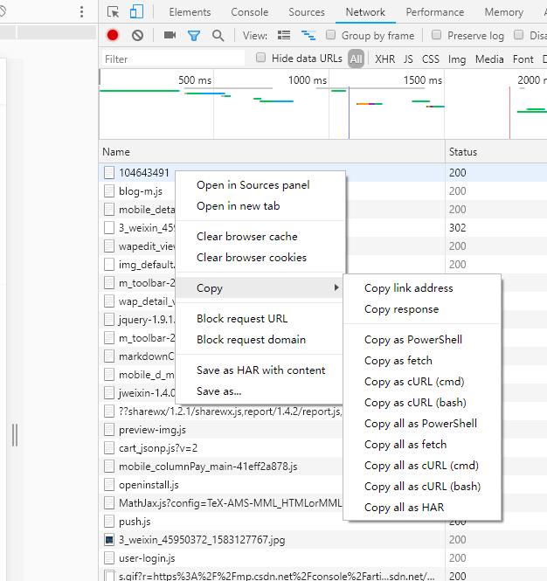Screen dimensions: 547x581
Task: Click the blue DOMContentLoaded line in the overview
Action: pos(349,113)
